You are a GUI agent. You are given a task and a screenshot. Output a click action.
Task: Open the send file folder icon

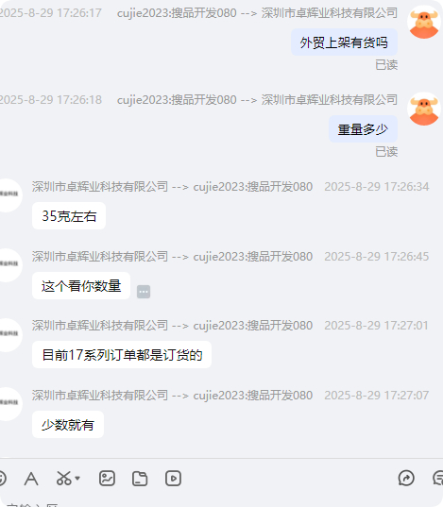click(140, 479)
